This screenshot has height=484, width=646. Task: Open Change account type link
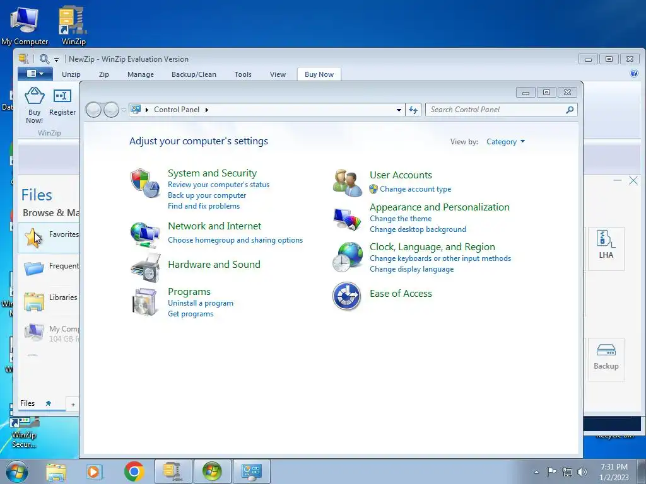pos(415,189)
